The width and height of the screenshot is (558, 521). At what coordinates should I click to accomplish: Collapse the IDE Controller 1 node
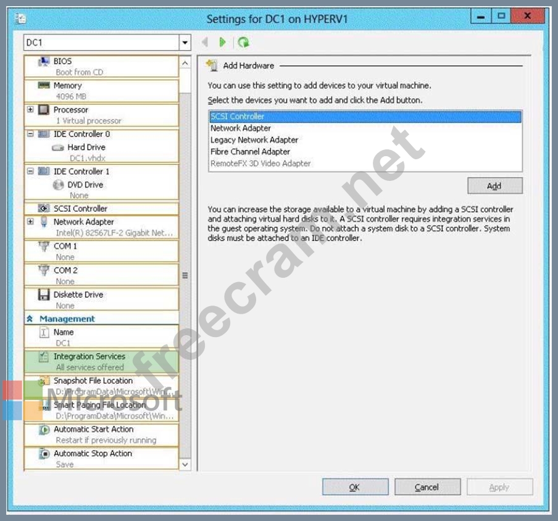click(x=30, y=171)
